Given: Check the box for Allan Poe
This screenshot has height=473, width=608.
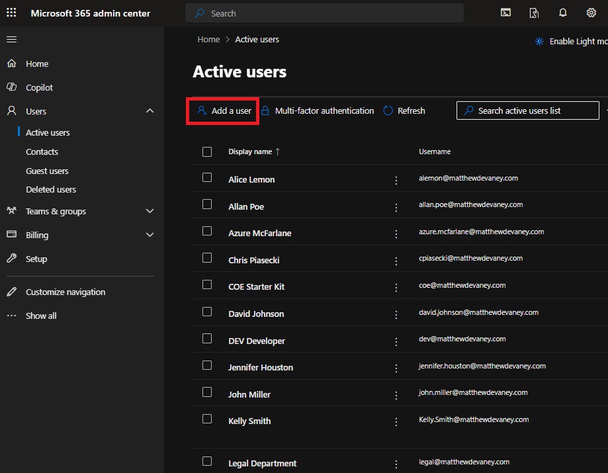Looking at the screenshot, I should coord(207,204).
